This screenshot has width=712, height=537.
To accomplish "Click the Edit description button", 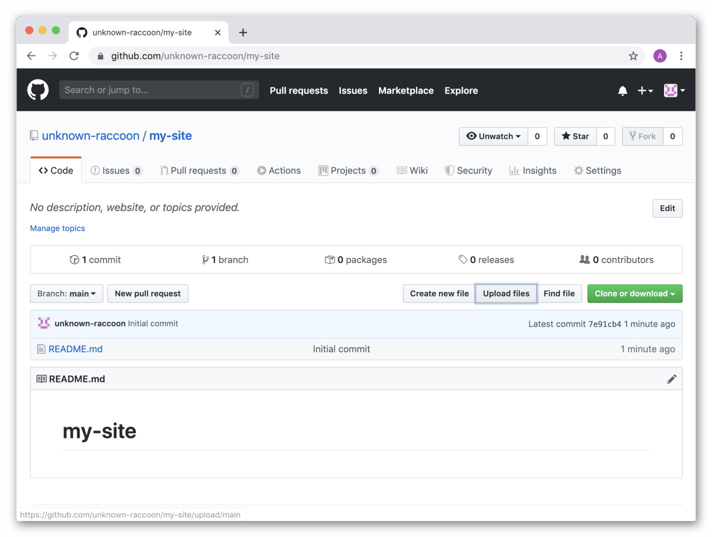I will click(667, 208).
